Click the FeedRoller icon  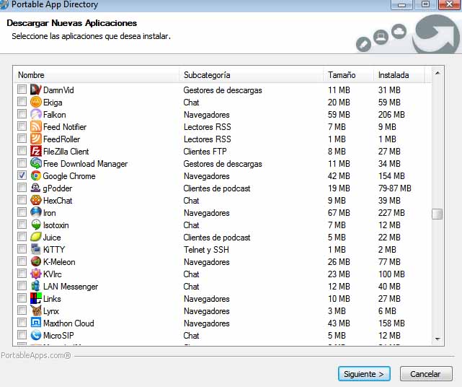35,139
